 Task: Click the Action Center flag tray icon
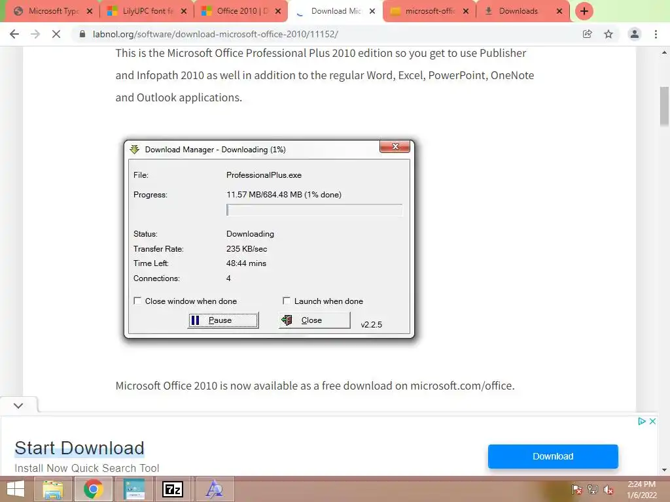[x=577, y=490]
